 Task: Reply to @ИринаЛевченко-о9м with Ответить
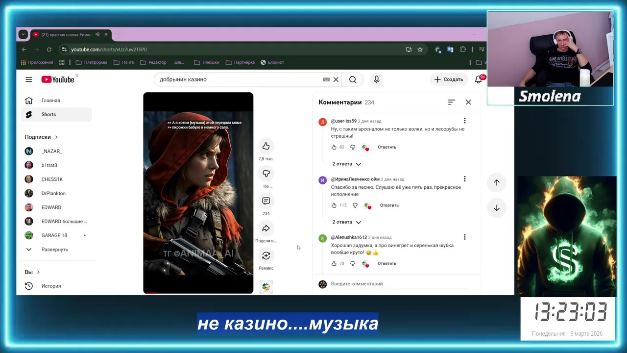pos(389,205)
